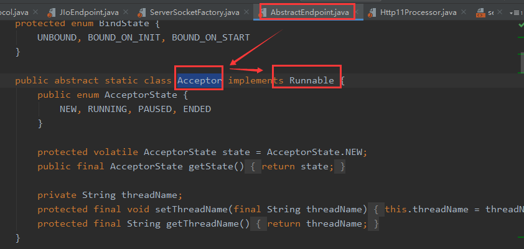524x249 pixels.
Task: Click 'threadName' in private String field declaration
Action: click(149, 195)
